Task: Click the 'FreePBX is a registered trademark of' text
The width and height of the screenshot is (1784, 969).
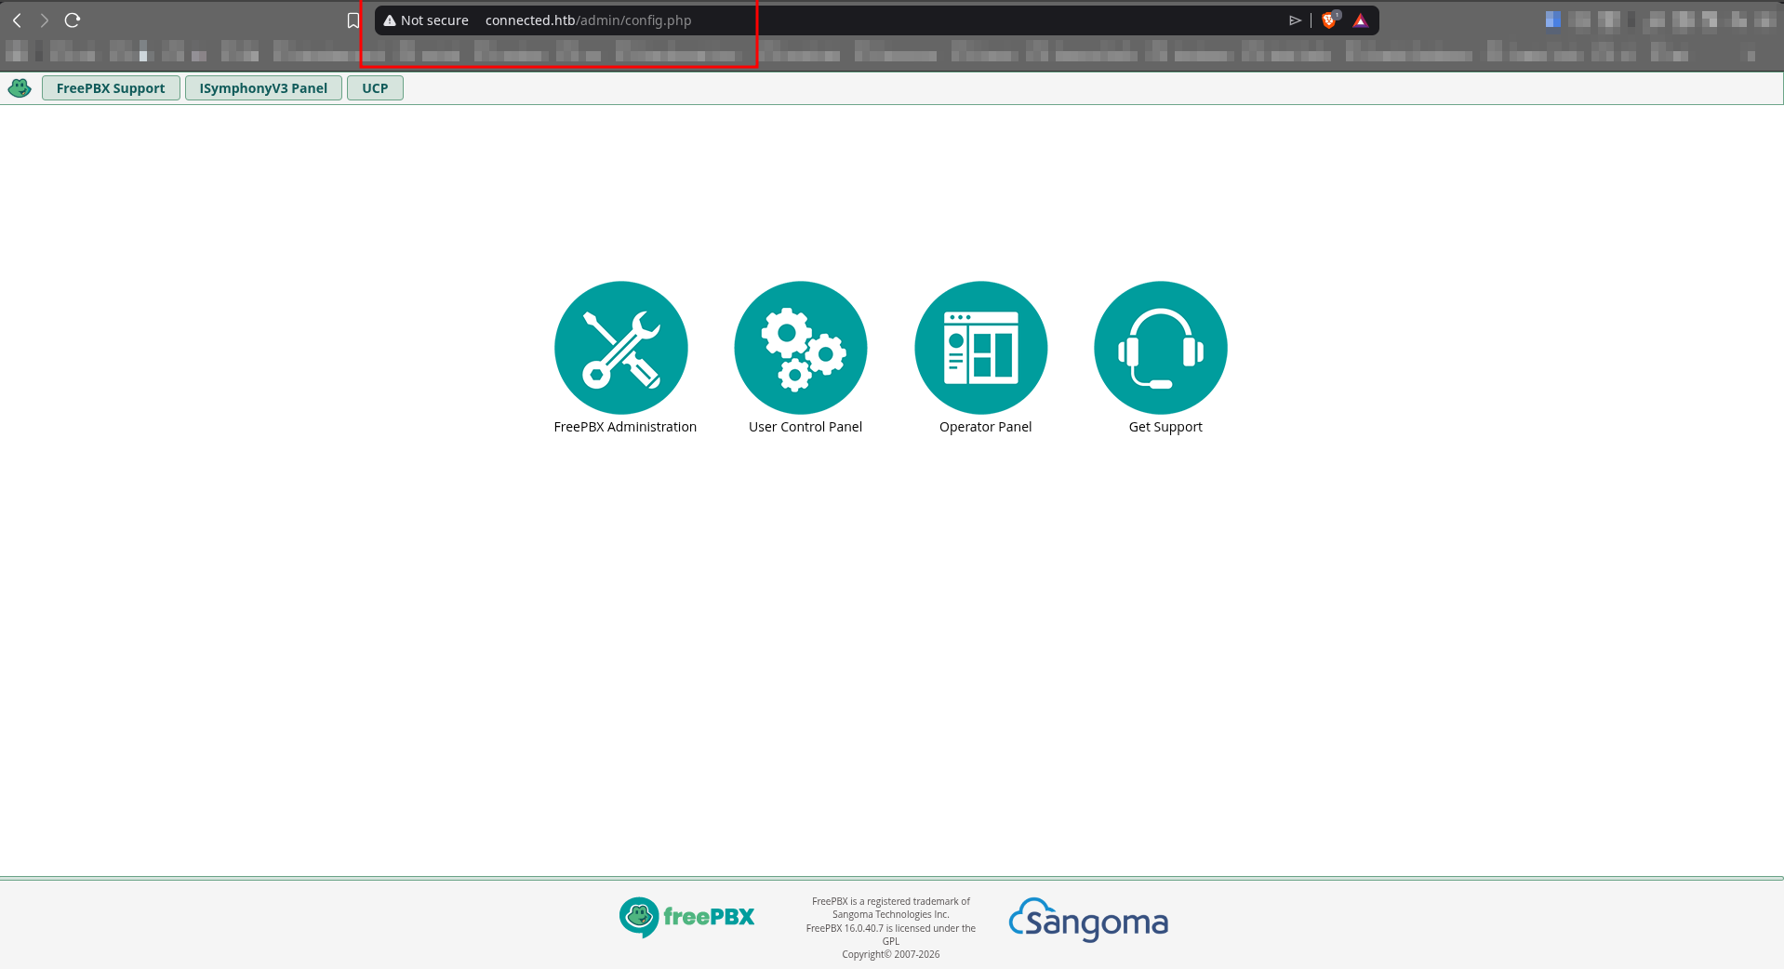Action: click(891, 901)
